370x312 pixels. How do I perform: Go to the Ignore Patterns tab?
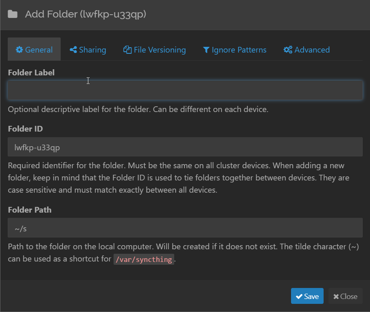coord(239,50)
